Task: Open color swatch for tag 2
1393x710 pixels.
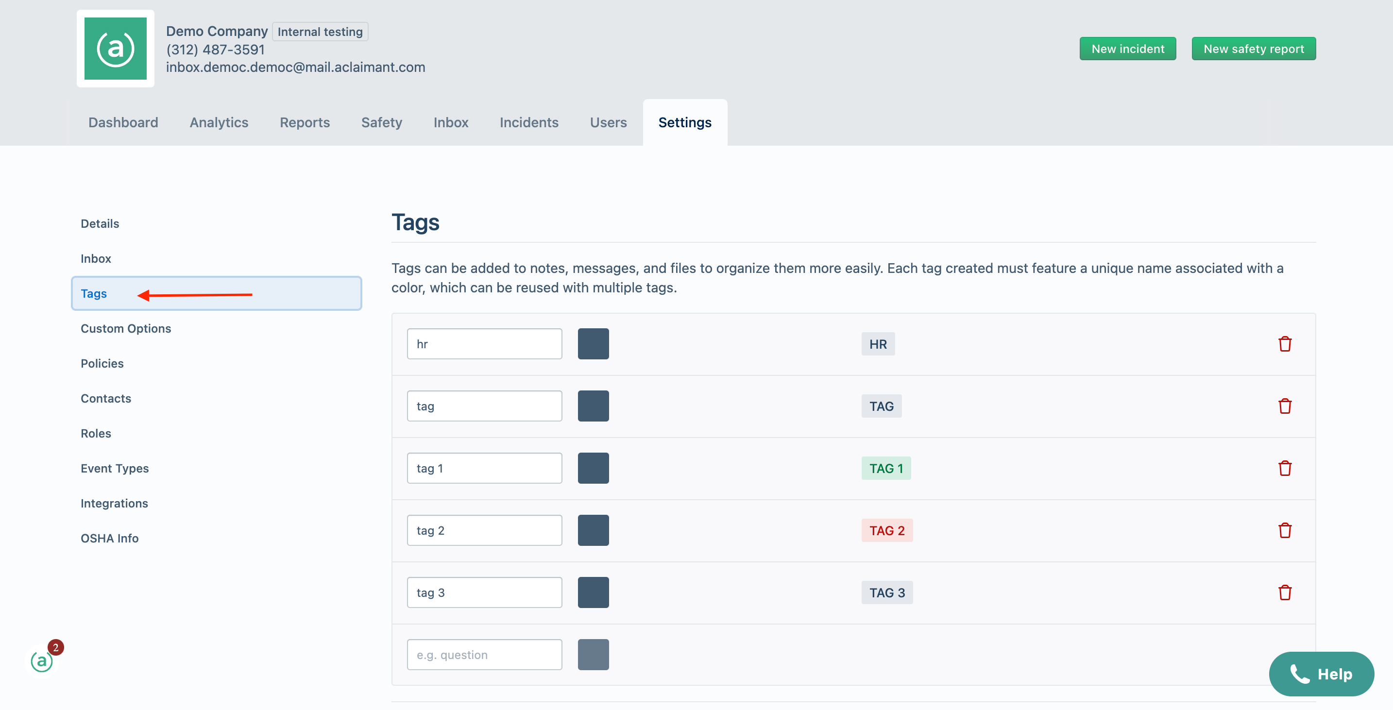Action: coord(593,530)
